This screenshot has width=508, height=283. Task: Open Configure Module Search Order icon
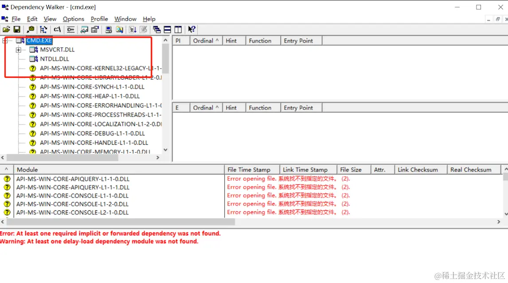(x=120, y=30)
